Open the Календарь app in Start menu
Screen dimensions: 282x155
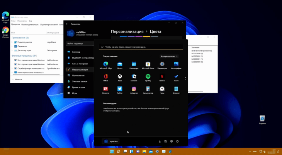[x=134, y=65]
